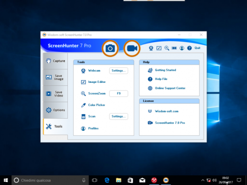
Task: Click the red tools app taskbar icon
Action: [154, 180]
